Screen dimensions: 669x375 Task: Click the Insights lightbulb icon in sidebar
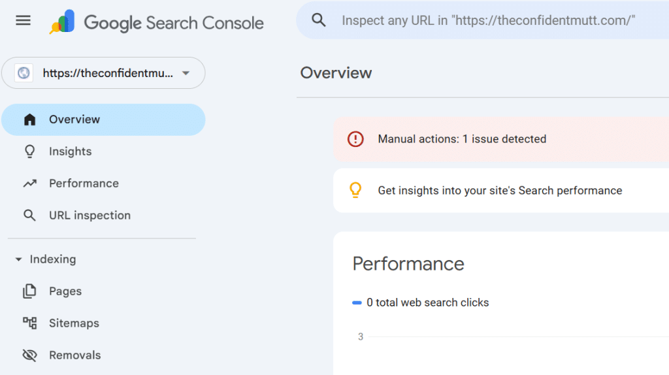tap(29, 152)
